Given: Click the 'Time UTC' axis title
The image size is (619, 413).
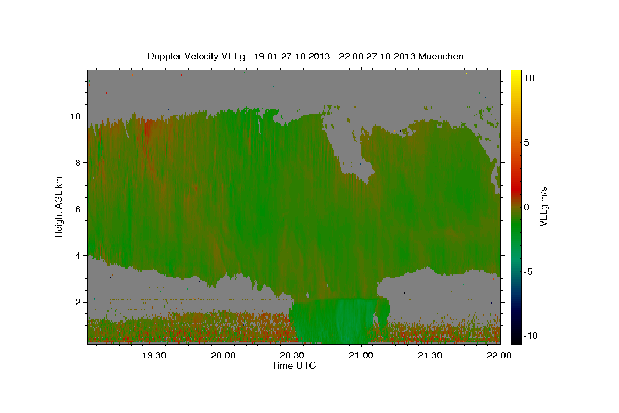Looking at the screenshot, I should point(294,366).
